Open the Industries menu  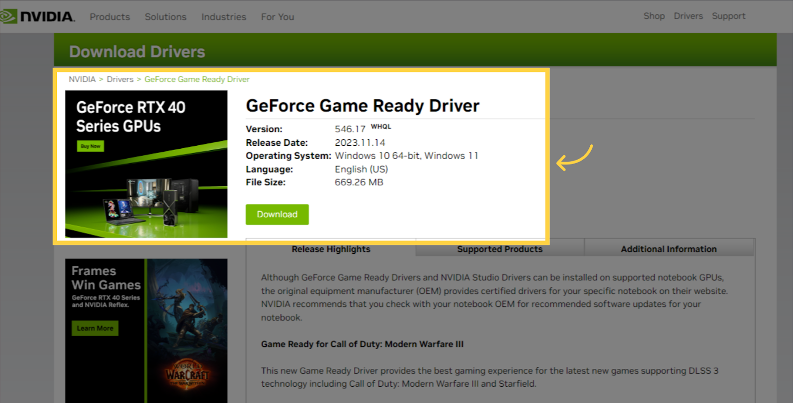point(224,17)
